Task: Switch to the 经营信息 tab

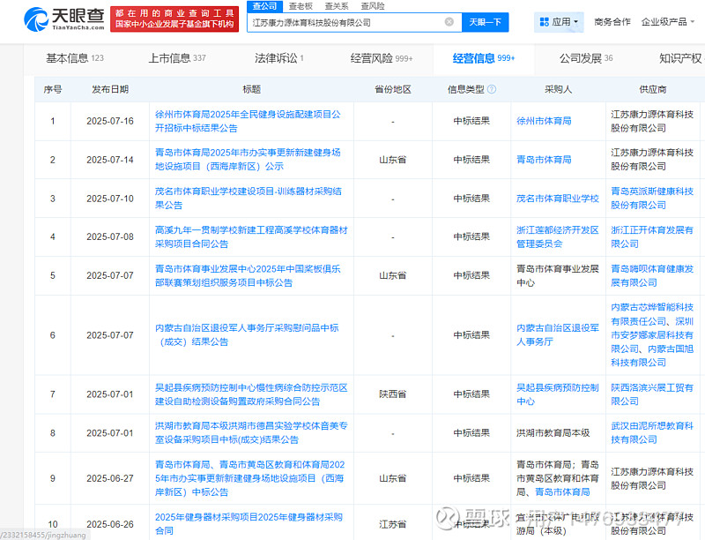Action: point(483,58)
